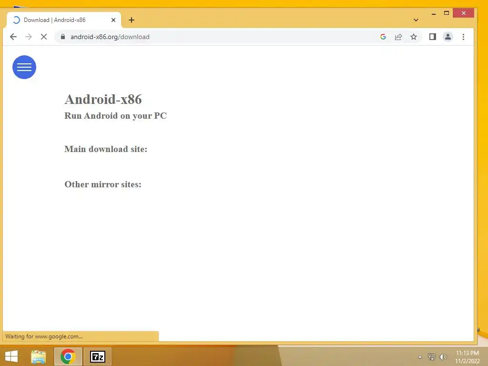The image size is (488, 366).
Task: Open the Chrome profile avatar
Action: [448, 37]
